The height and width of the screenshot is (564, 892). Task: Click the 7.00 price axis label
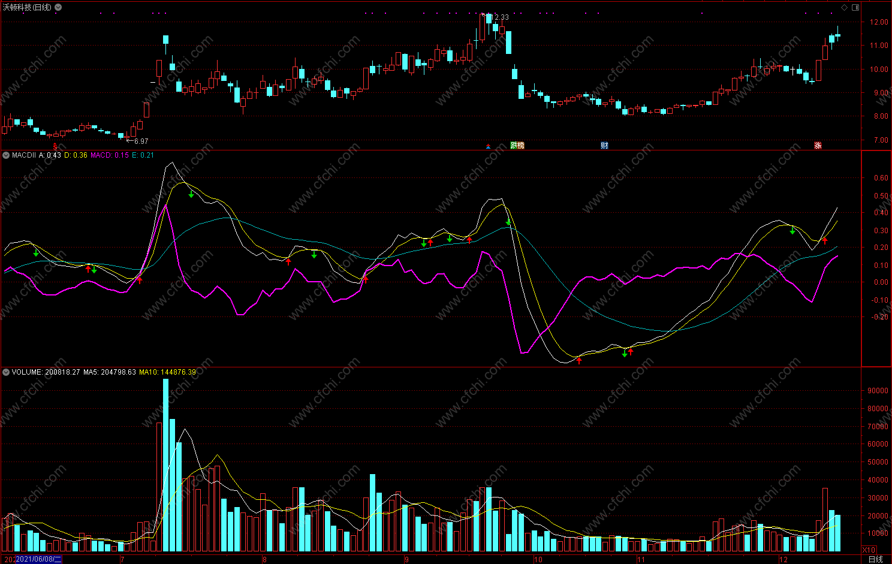coord(881,140)
